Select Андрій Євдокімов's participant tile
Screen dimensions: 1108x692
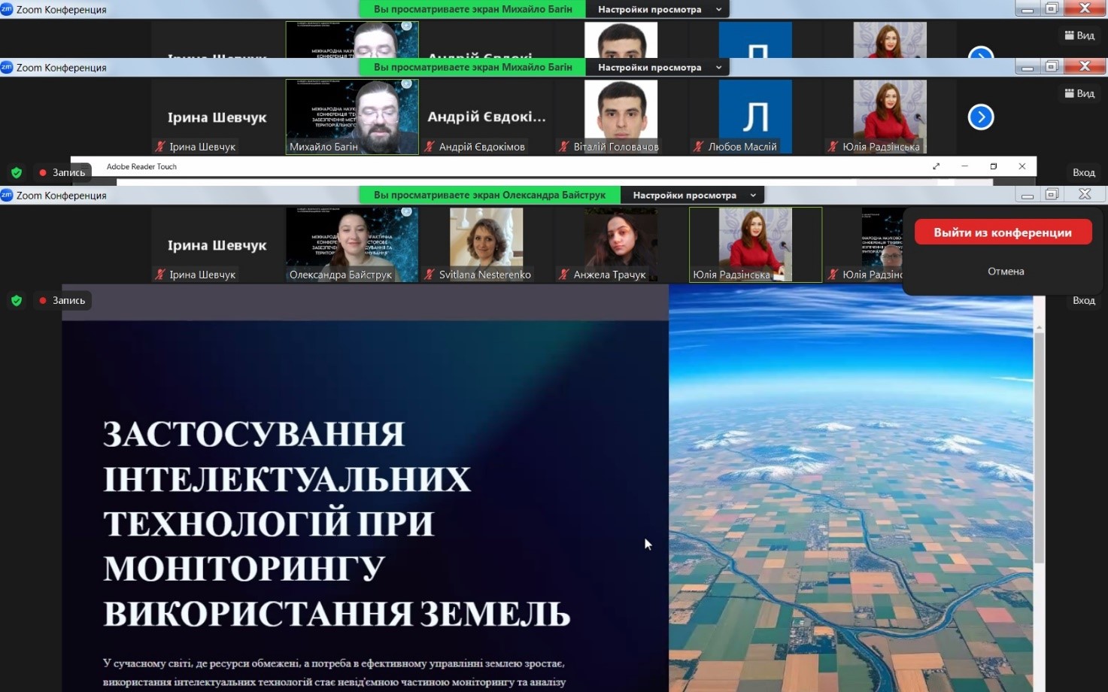pos(487,117)
